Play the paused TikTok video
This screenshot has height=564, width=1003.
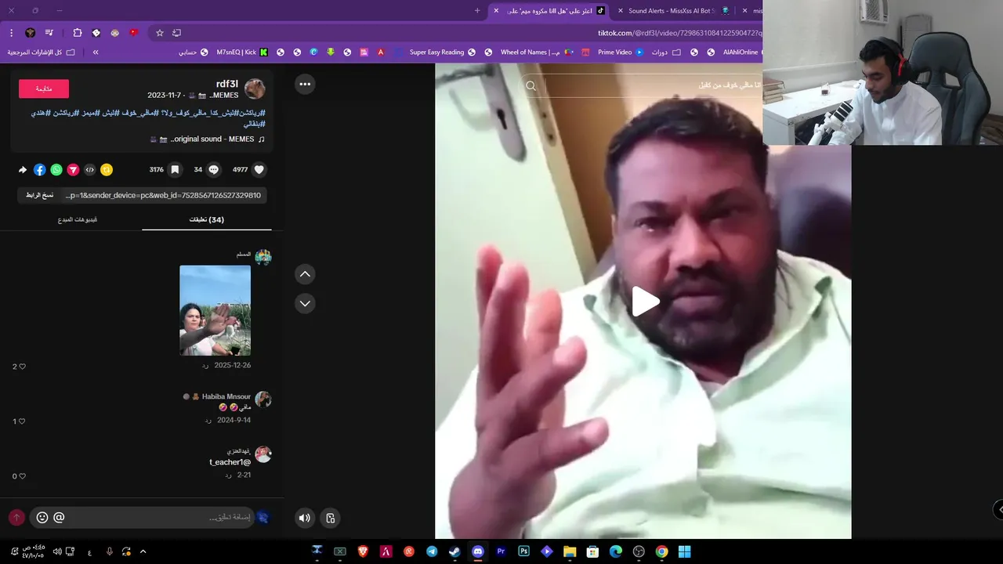(645, 302)
